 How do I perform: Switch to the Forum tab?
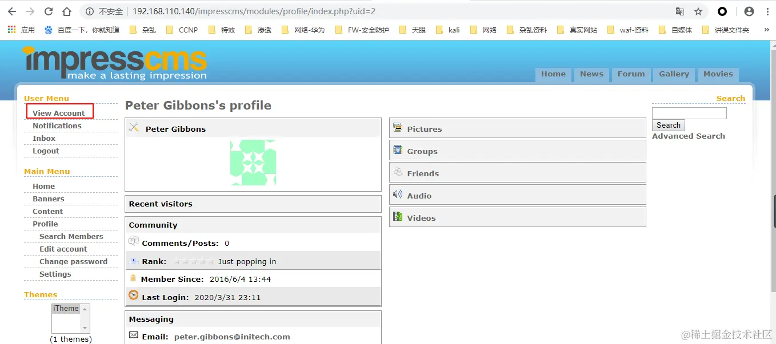[x=631, y=74]
